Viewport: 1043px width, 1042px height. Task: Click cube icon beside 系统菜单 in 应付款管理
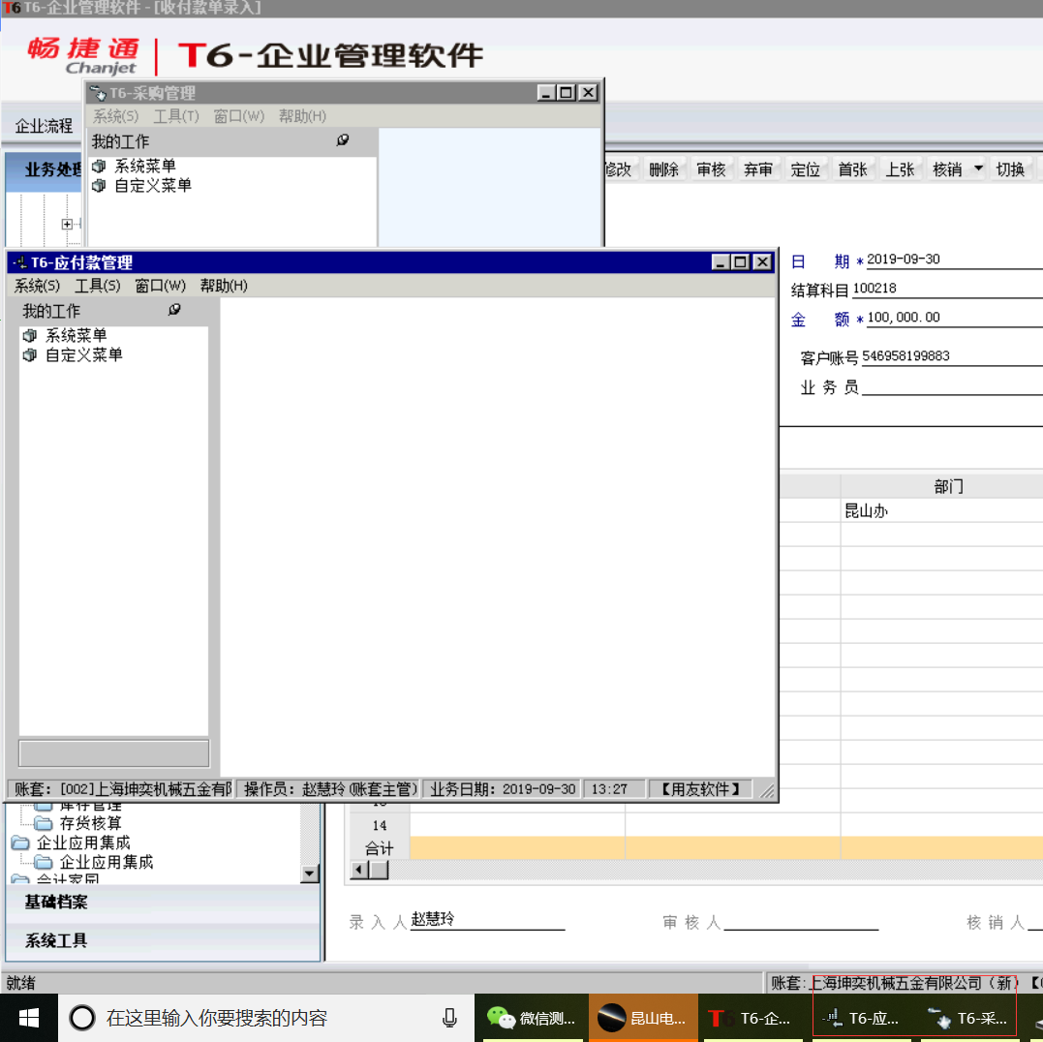(29, 336)
